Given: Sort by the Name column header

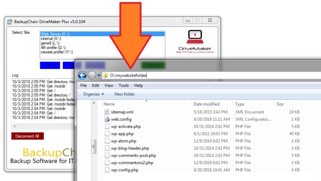Looking at the screenshot, I should point(109,104).
